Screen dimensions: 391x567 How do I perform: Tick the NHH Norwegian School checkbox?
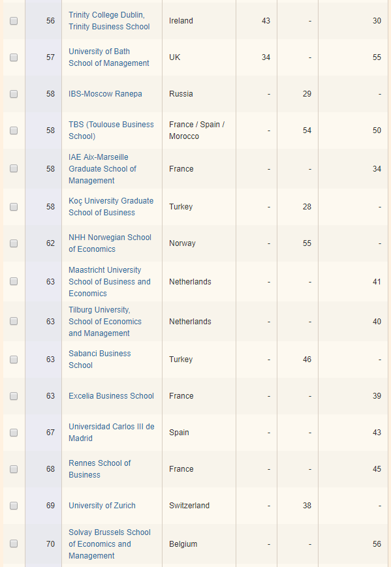tap(14, 243)
